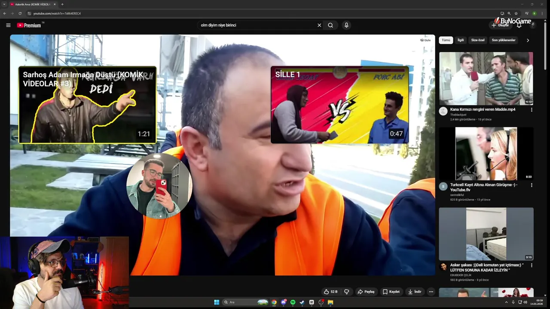Download video with İndir button
Image resolution: width=550 pixels, height=309 pixels.
coord(415,292)
